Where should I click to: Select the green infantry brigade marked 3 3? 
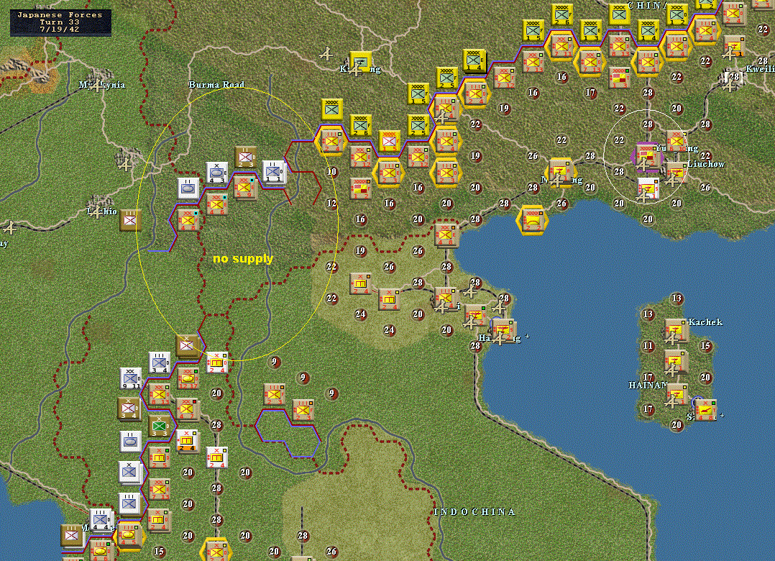point(159,425)
